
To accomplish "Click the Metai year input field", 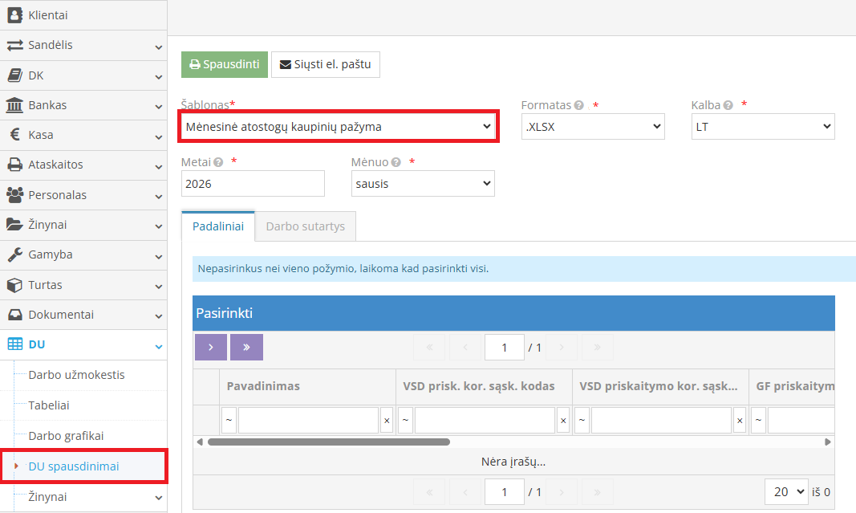I will pyautogui.click(x=253, y=184).
